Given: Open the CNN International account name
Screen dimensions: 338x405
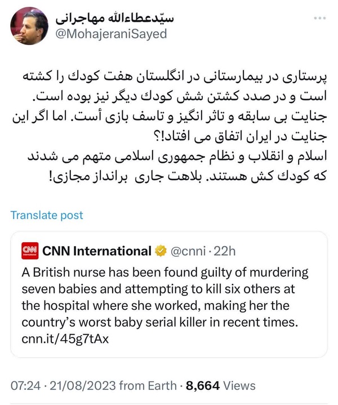Looking at the screenshot, I should 97,251.
